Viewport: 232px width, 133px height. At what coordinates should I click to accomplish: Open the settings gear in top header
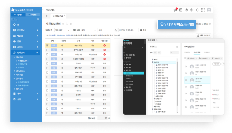(x=192, y=10)
